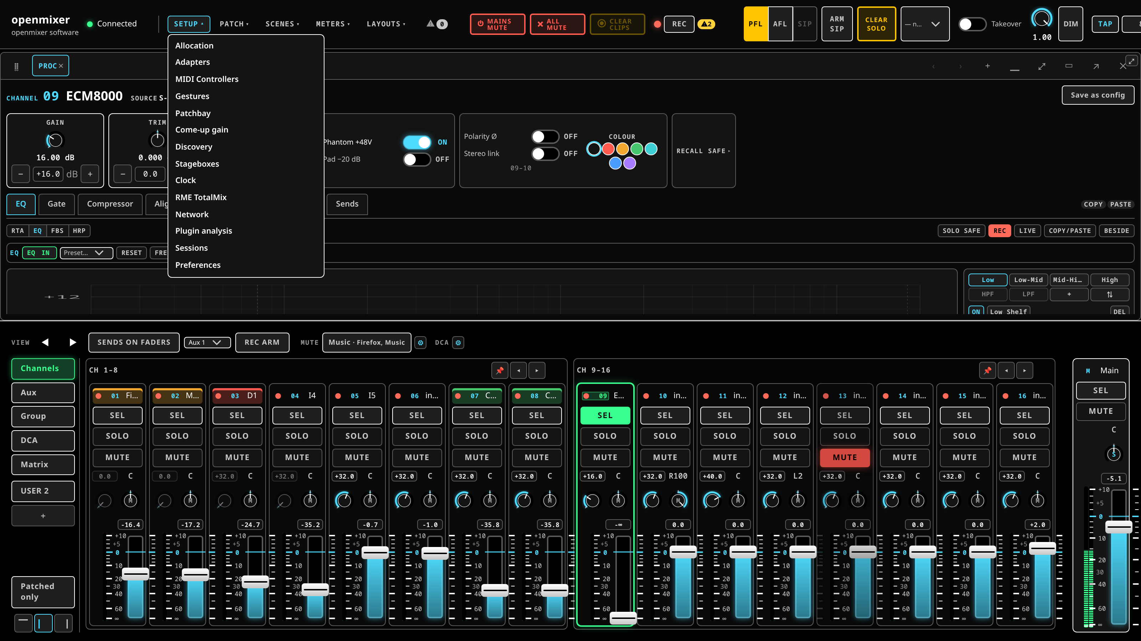Screen dimensions: 1141x641
Task: Pin the CH 1-8 fader bank
Action: tap(500, 370)
